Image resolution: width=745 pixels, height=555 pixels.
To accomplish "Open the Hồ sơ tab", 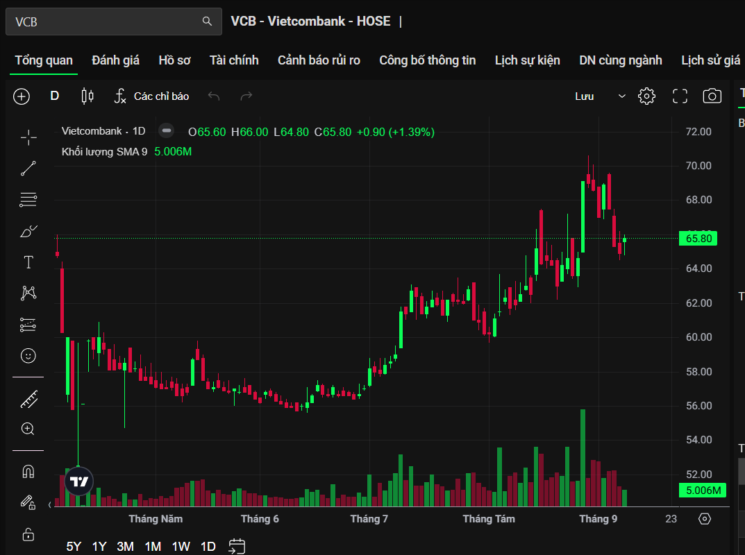I will click(174, 60).
